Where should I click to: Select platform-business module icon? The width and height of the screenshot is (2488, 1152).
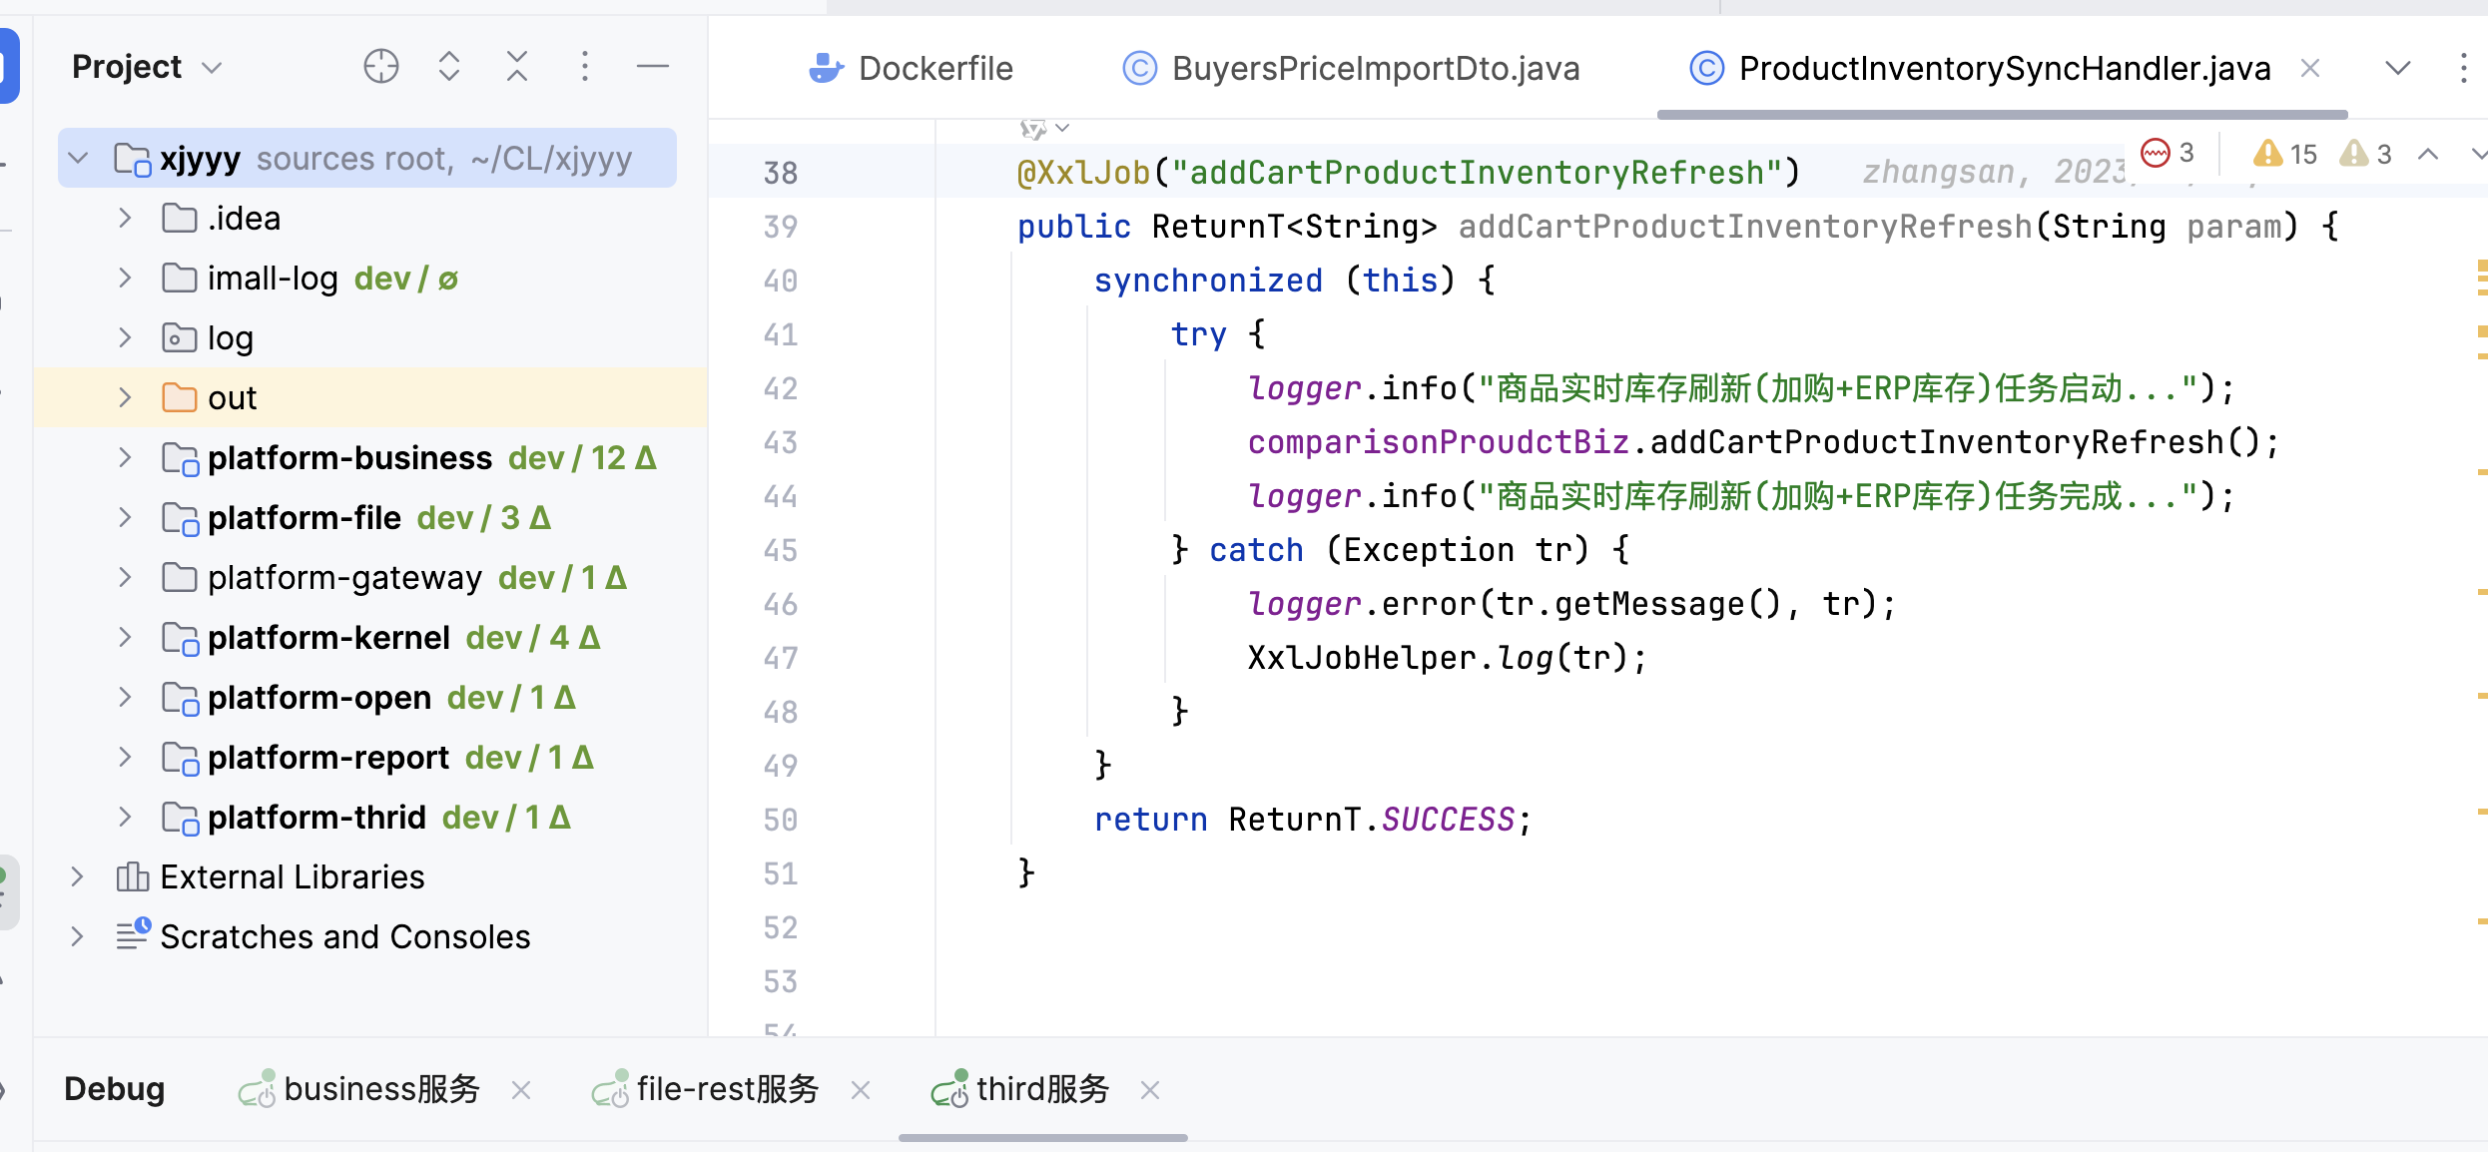181,458
